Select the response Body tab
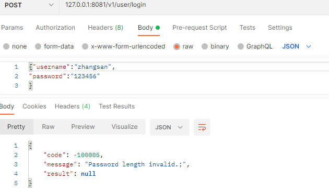The height and width of the screenshot is (193, 329). pos(7,106)
